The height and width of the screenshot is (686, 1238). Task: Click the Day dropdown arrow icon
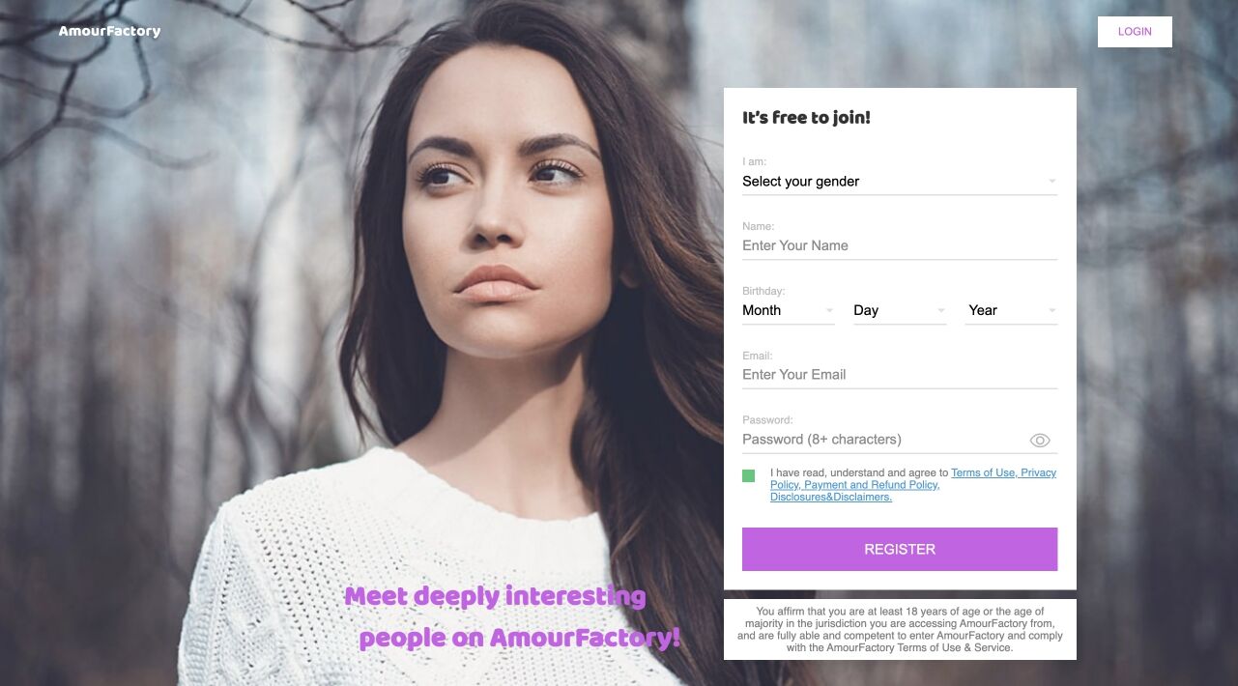[x=941, y=311]
